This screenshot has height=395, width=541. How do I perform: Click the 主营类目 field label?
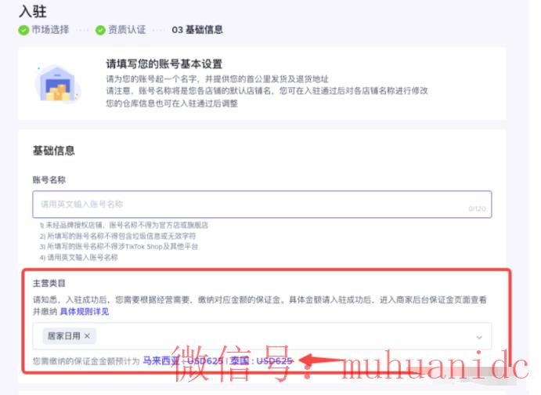[49, 284]
